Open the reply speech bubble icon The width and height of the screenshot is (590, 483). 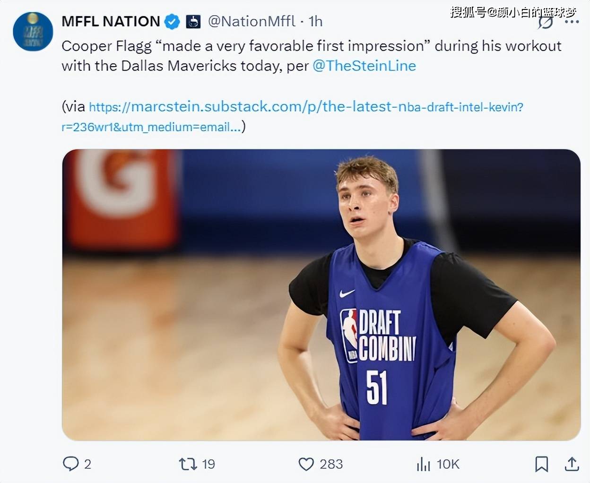click(70, 464)
